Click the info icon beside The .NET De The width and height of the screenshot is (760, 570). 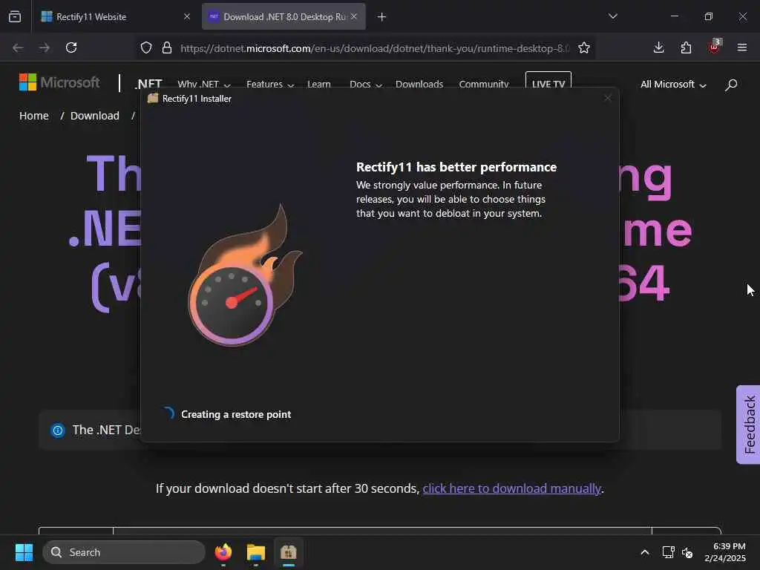tap(58, 430)
